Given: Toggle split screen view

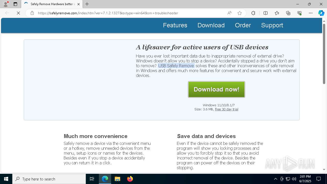Looking at the screenshot, I should pyautogui.click(x=265, y=13).
